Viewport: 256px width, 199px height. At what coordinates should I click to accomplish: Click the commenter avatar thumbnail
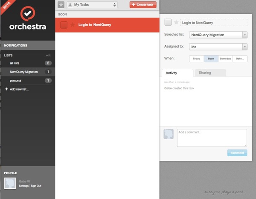169,134
